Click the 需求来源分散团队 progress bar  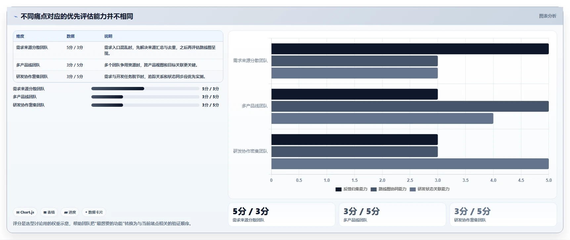coord(145,89)
